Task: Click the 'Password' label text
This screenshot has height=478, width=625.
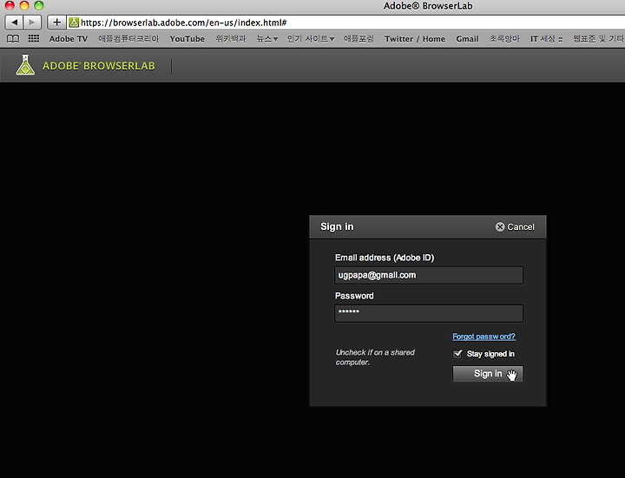Action: click(354, 296)
